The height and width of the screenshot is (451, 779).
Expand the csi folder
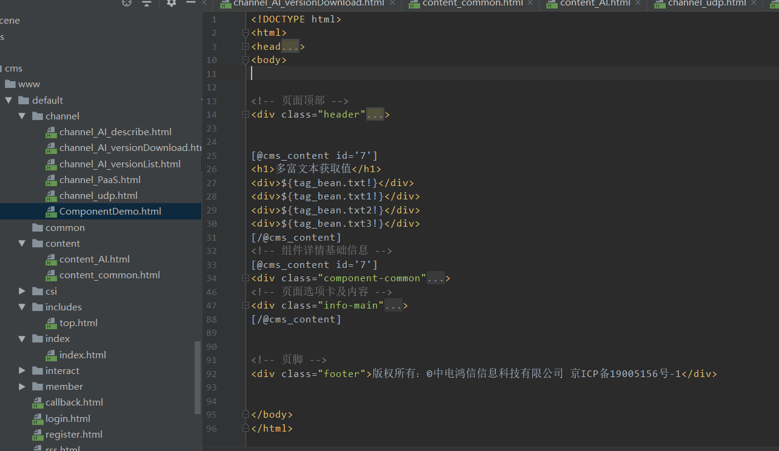coord(22,292)
